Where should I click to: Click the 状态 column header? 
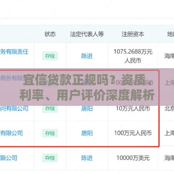(50, 34)
